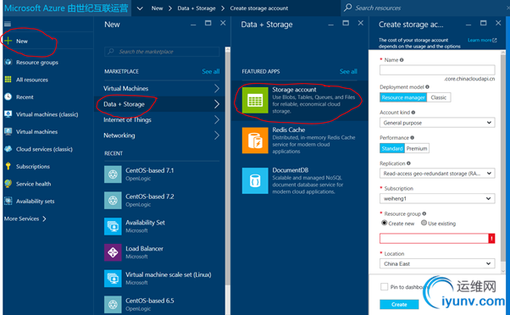
Task: Choose the Redis Cache orange icon
Action: point(255,141)
